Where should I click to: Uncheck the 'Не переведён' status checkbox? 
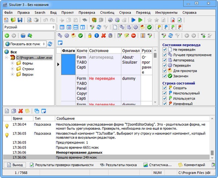pos(165,49)
